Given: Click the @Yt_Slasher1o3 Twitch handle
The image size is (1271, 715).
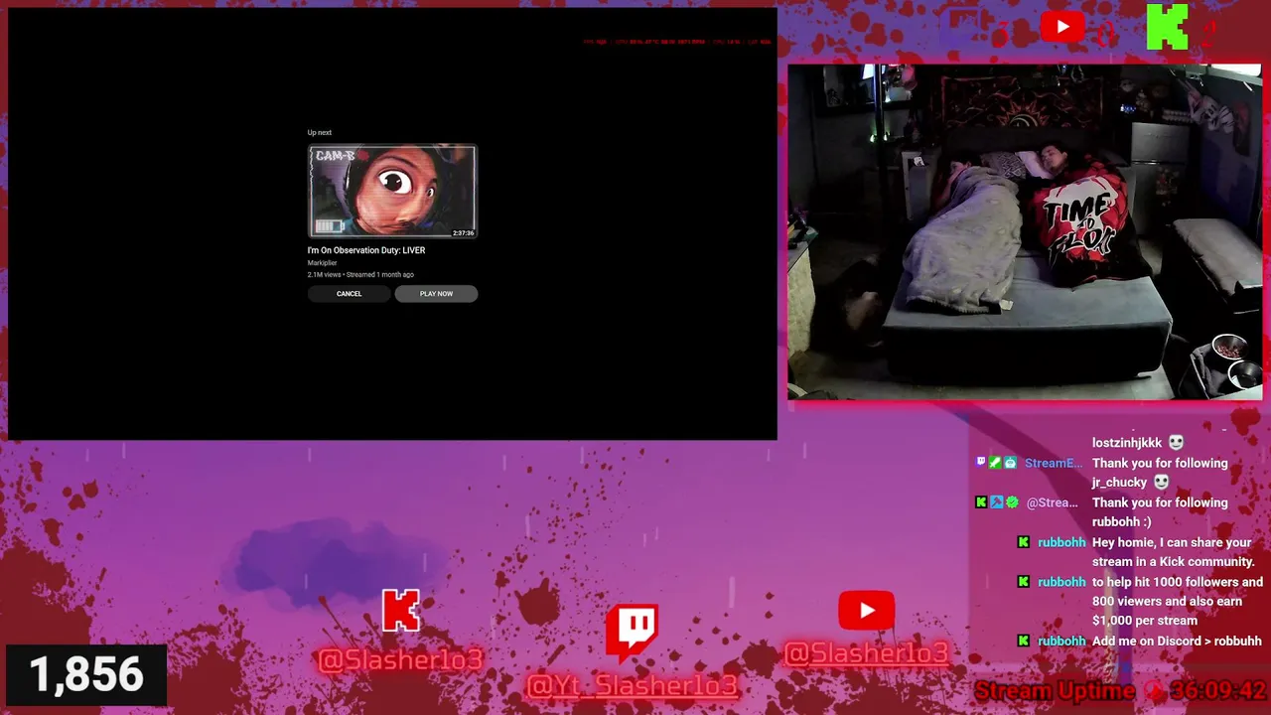Looking at the screenshot, I should click(633, 685).
